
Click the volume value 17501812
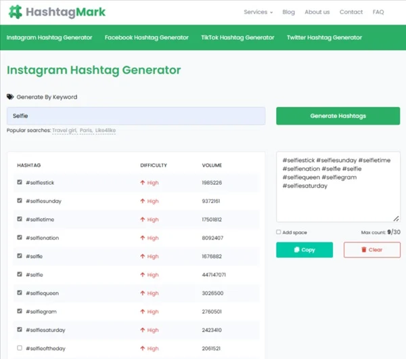(x=212, y=219)
